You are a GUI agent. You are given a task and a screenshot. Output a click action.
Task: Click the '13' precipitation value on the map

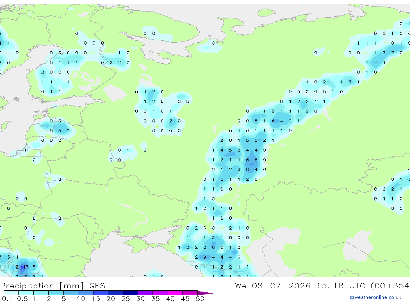tap(25, 267)
